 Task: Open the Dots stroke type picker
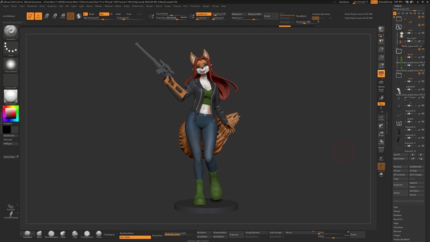[x=10, y=49]
